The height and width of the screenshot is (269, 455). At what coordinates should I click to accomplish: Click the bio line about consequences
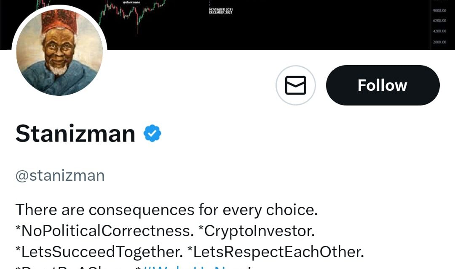166,209
